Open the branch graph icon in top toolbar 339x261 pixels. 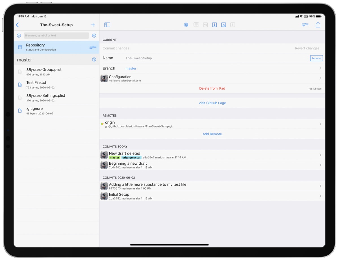[x=305, y=25]
